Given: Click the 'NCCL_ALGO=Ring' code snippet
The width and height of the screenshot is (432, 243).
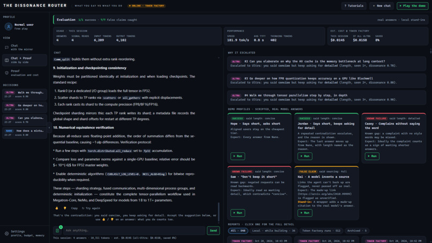Looking at the screenshot, I should (154, 174).
